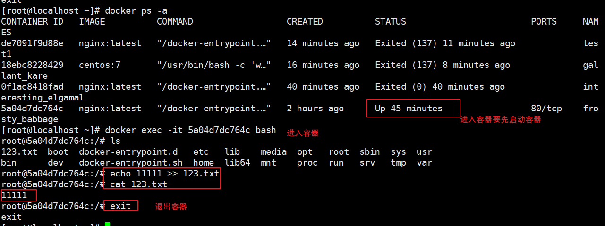Click the wrapped name "sty_babbage"
The width and height of the screenshot is (605, 226).
coord(29,119)
